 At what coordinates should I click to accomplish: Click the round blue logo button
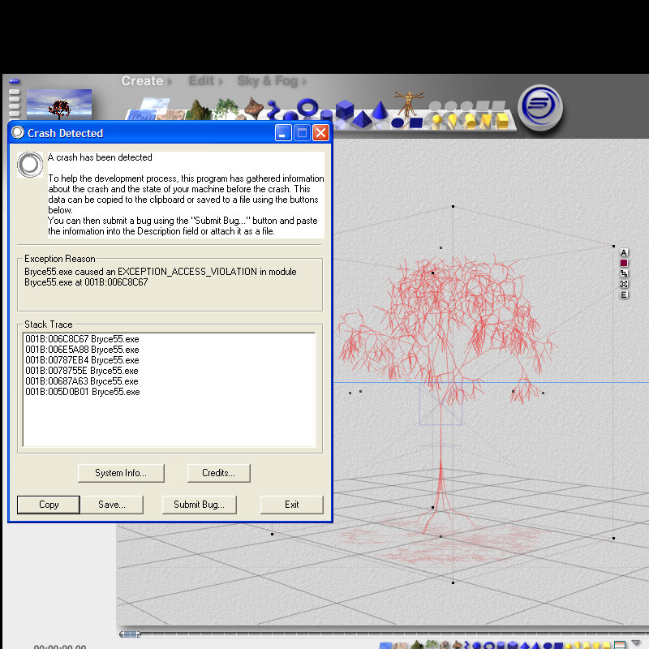[540, 107]
